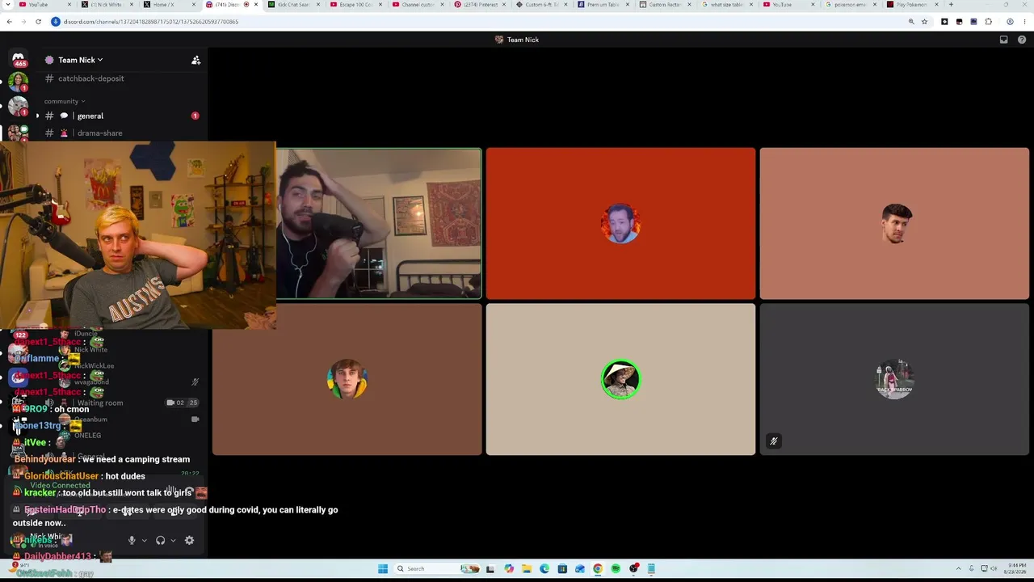Viewport: 1034px width, 582px height.
Task: Reload the Discord page
Action: point(38,22)
